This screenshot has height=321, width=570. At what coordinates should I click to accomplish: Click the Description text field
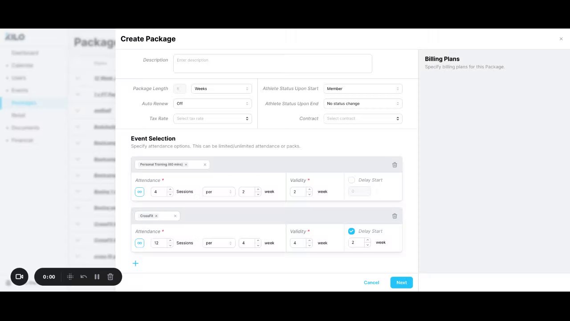273,64
